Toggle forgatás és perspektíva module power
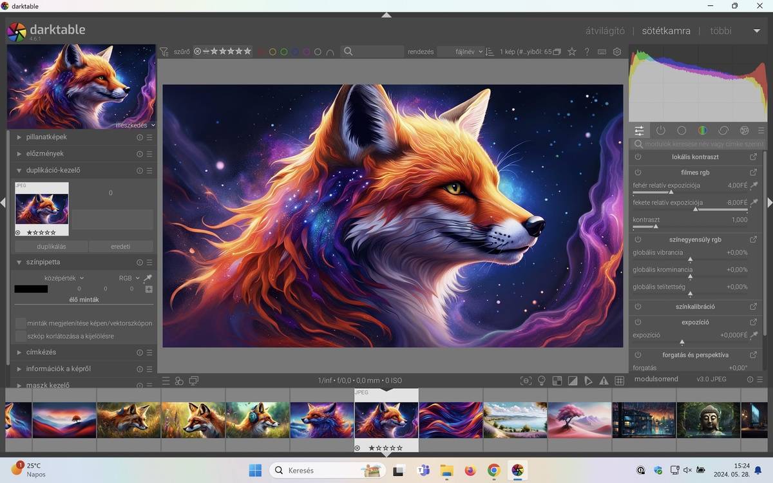The image size is (773, 483). tap(638, 355)
